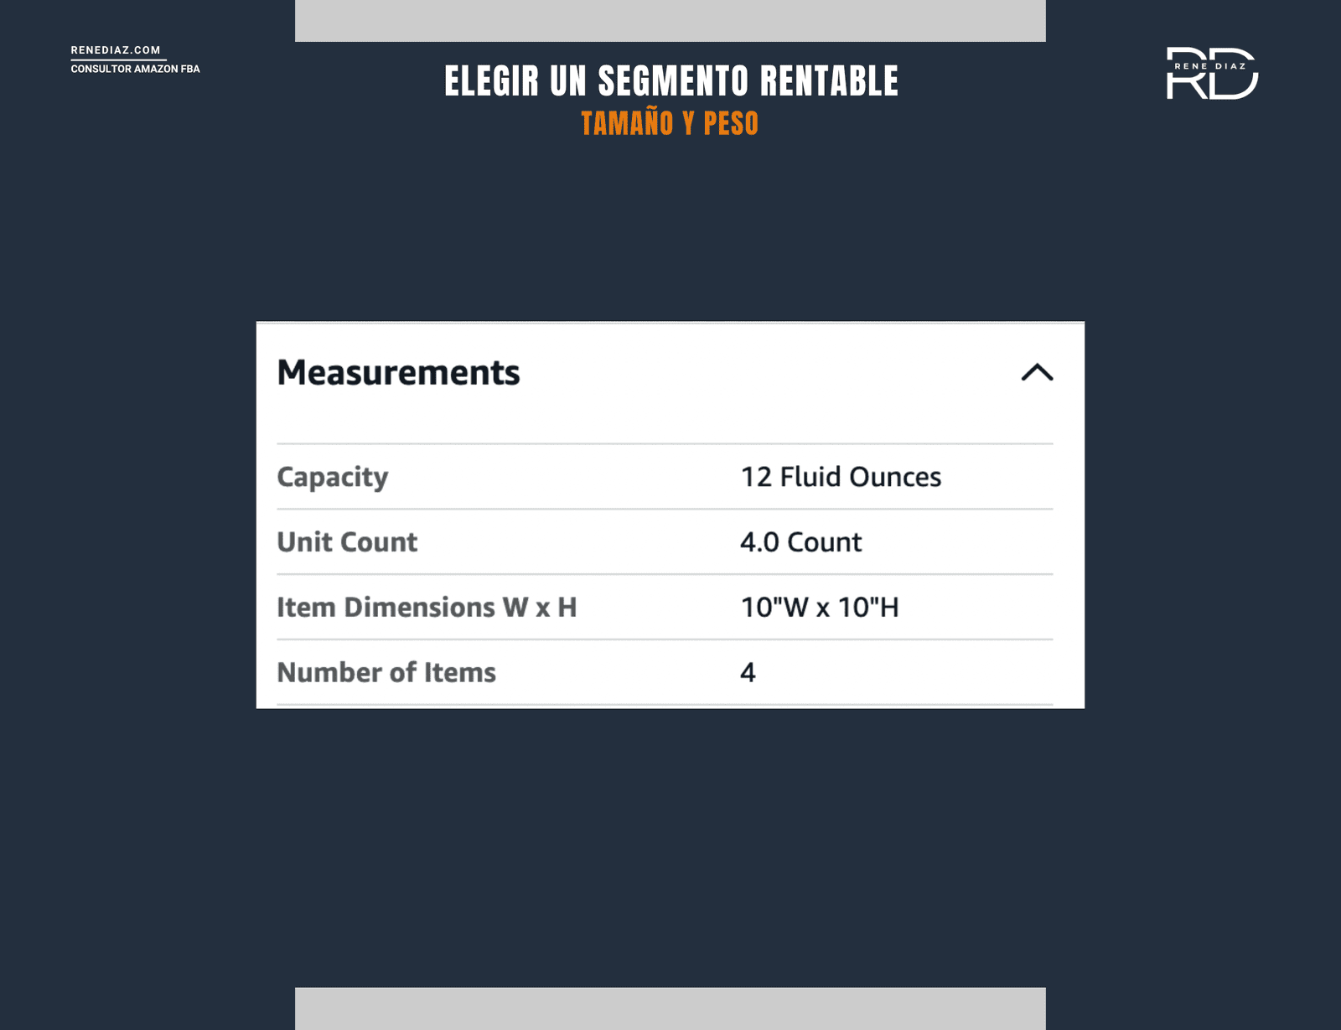Click the CONSULTOR AMAZON FBA text

(135, 70)
